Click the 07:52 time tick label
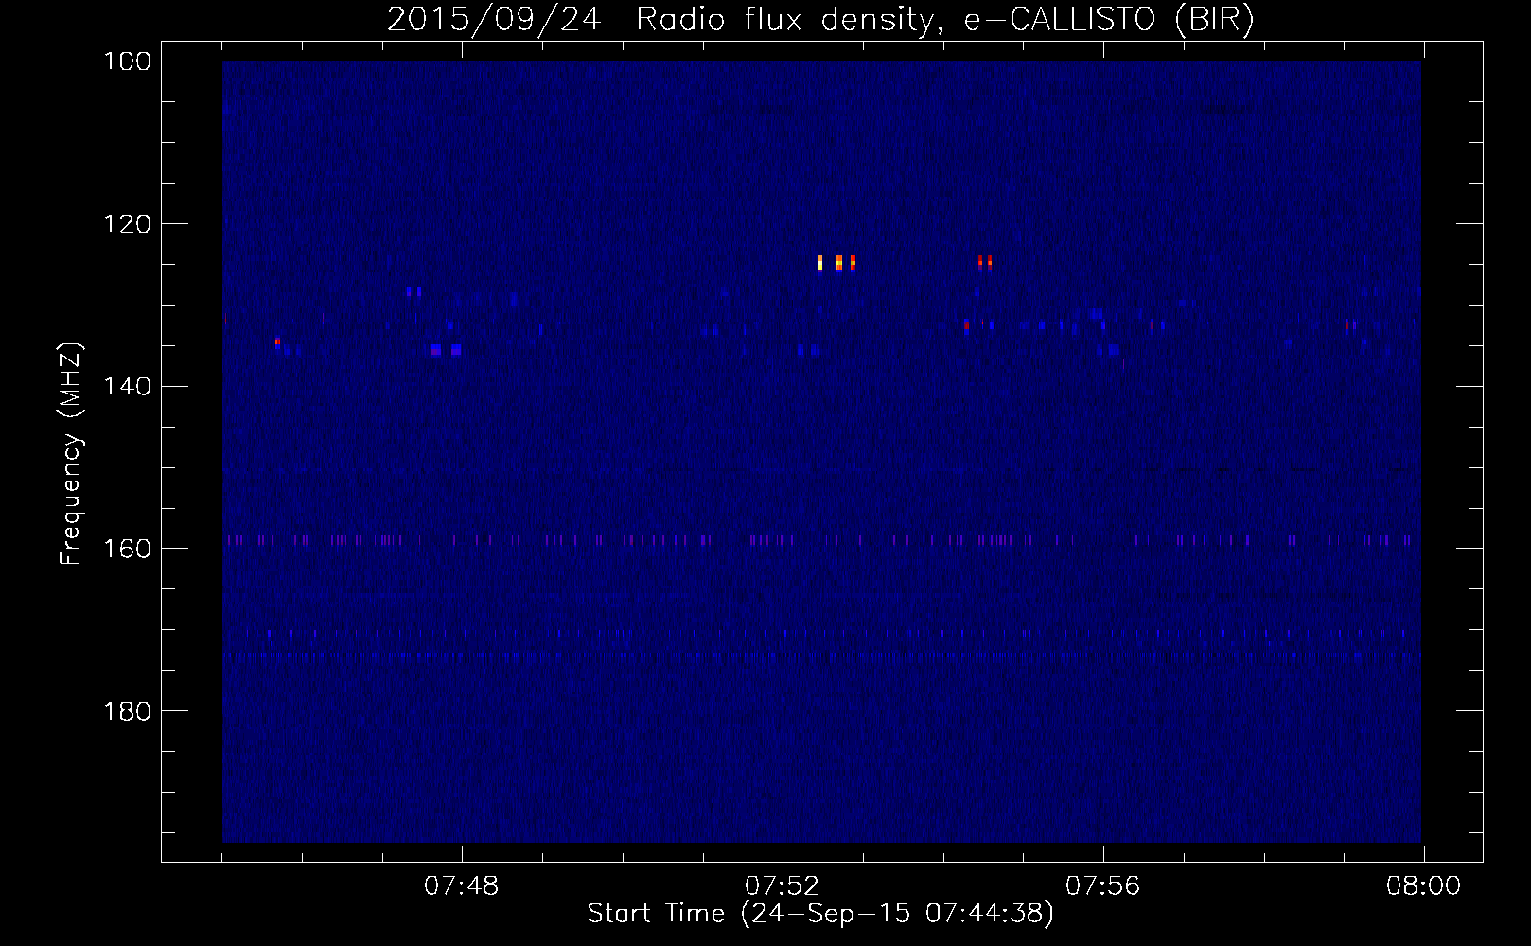 pyautogui.click(x=783, y=886)
